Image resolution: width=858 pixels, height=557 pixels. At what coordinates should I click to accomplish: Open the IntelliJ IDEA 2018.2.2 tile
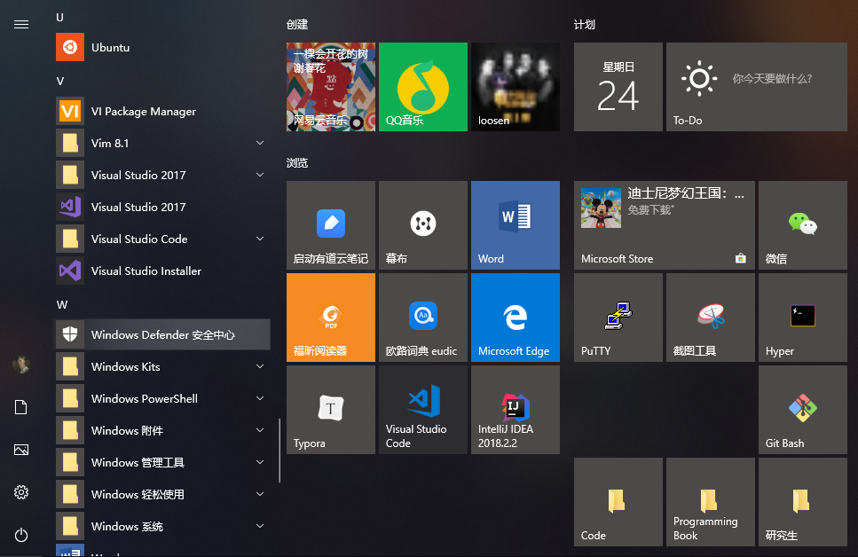point(515,409)
